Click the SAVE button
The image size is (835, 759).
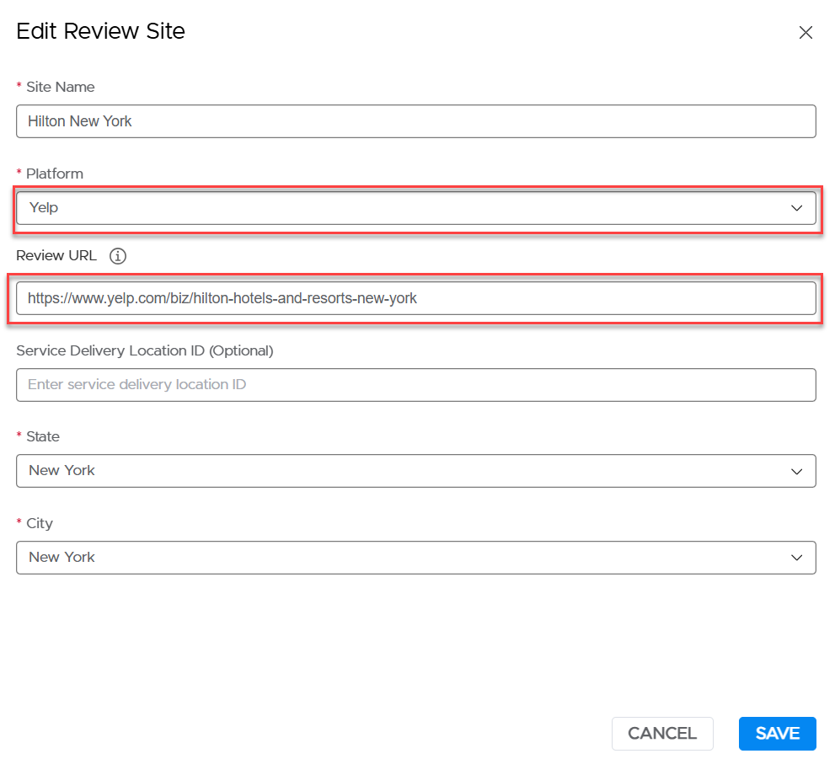click(778, 734)
